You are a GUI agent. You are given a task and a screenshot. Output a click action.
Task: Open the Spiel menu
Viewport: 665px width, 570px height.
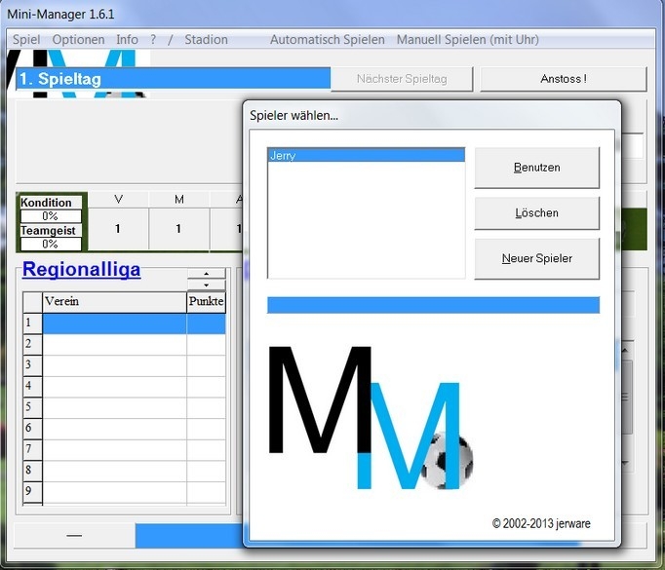click(x=26, y=40)
